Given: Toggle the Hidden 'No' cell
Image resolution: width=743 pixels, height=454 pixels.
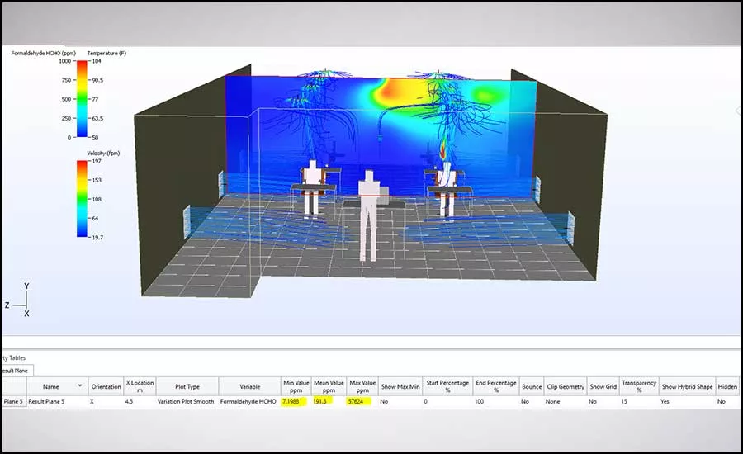Looking at the screenshot, I should (727, 401).
